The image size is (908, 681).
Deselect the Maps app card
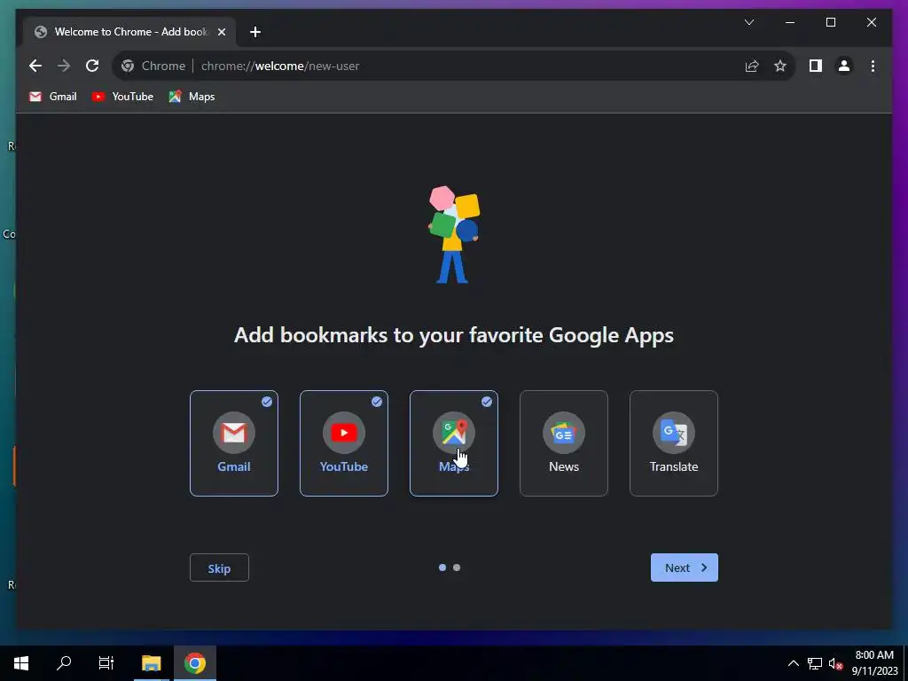pyautogui.click(x=454, y=443)
